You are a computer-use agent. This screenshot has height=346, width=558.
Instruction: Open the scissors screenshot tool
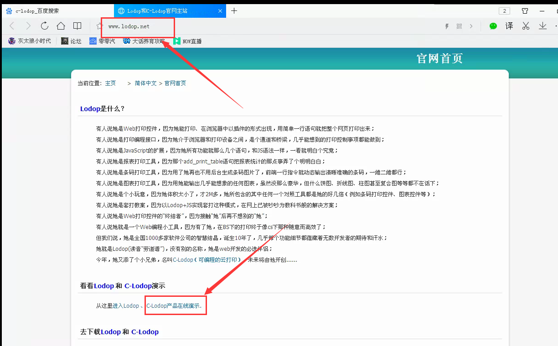point(526,26)
